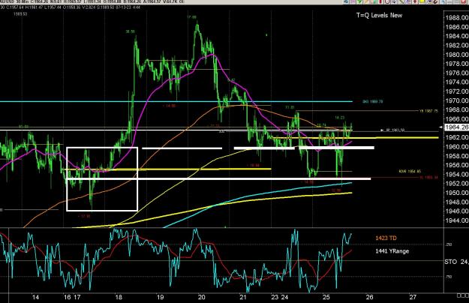Click the yellow level label near 1968
The width and height of the screenshot is (469, 303).
pos(428,111)
